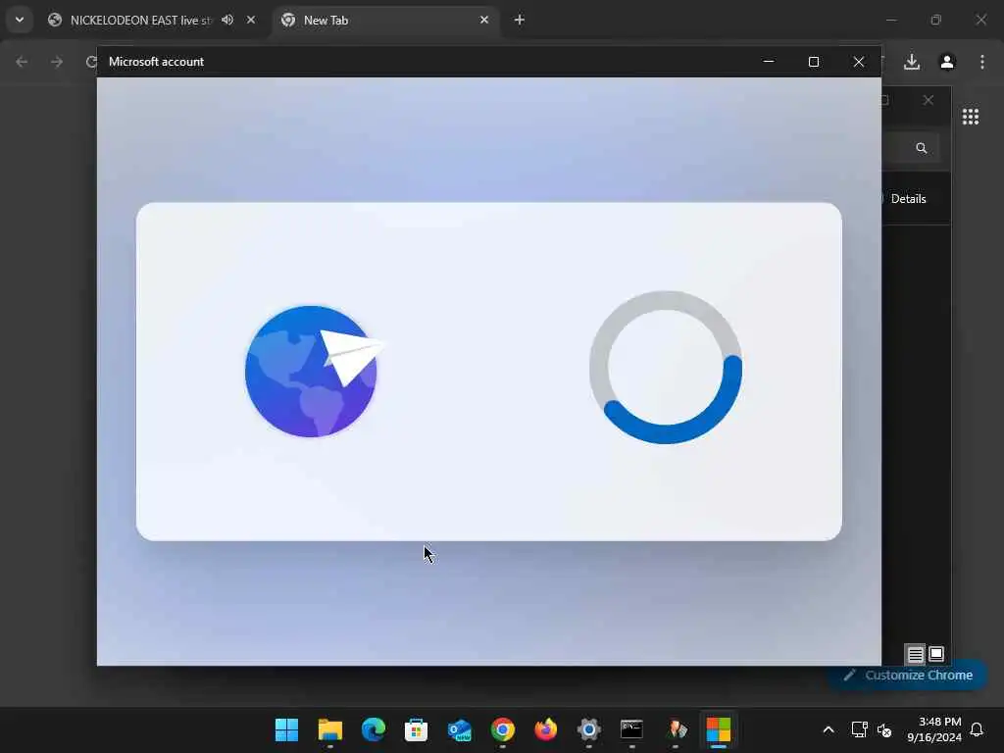Switch to Google Chrome in the taskbar
Viewport: 1004px width, 753px height.
(x=503, y=729)
